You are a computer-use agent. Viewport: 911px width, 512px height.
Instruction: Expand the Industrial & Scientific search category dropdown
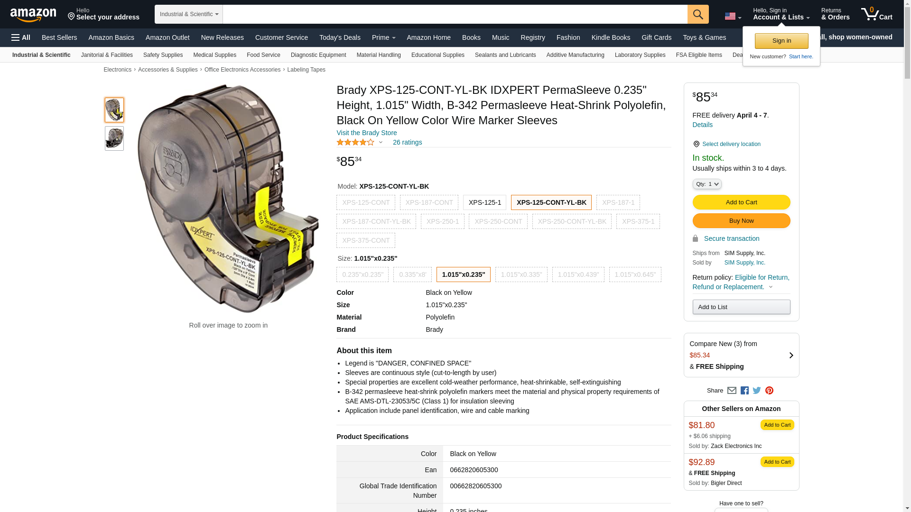click(189, 14)
